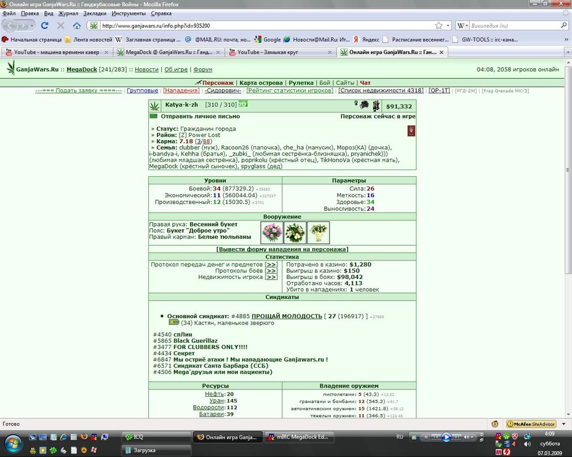Click the search magnifier icon in Wikipedia box
Viewport: 572px width, 457px height.
563,26
